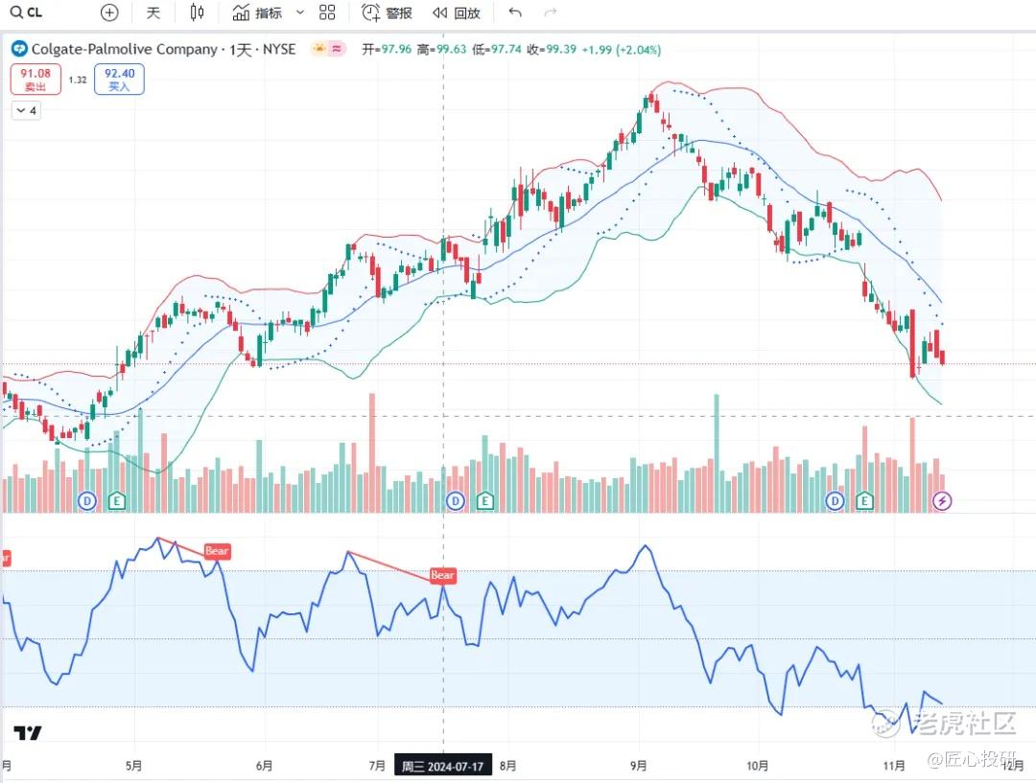Viewport: 1036px width, 783px height.
Task: Create an alert with 警报
Action: (387, 12)
